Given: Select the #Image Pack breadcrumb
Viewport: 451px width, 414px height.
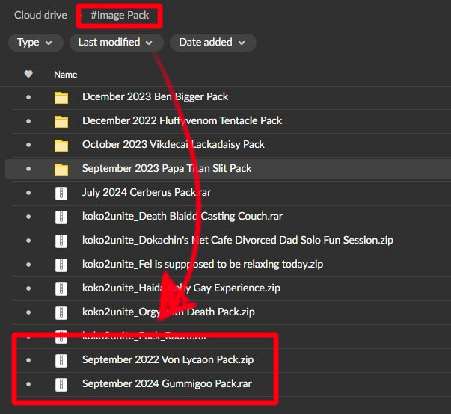Looking at the screenshot, I should (120, 15).
